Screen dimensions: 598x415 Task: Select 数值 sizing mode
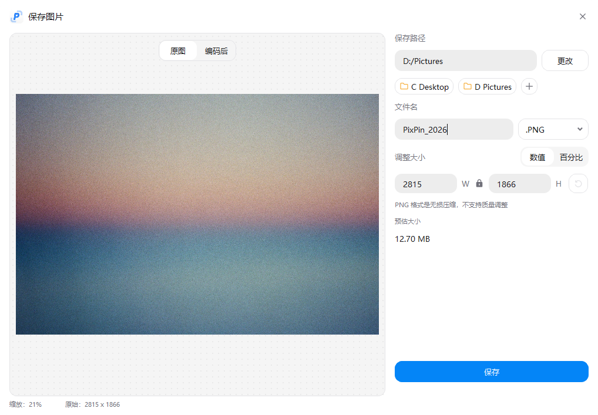537,157
